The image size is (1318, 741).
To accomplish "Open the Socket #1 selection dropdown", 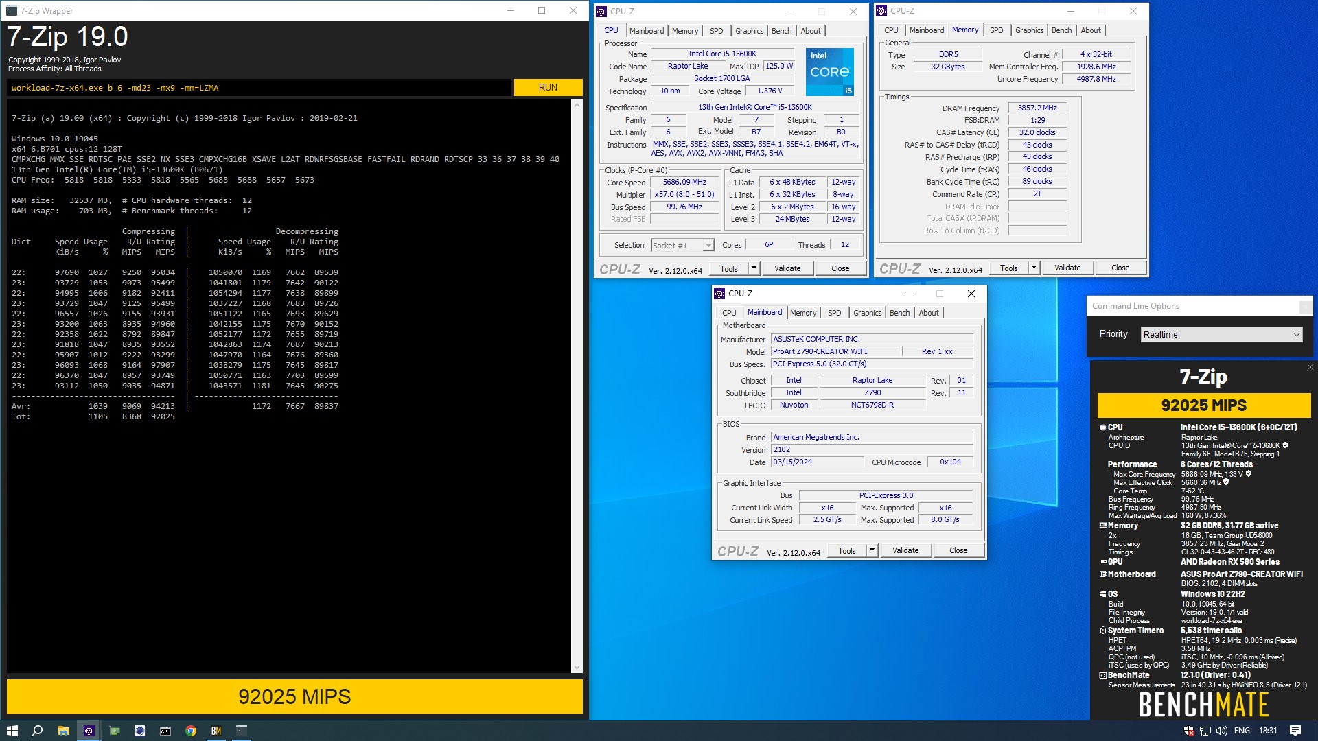I will (683, 245).
